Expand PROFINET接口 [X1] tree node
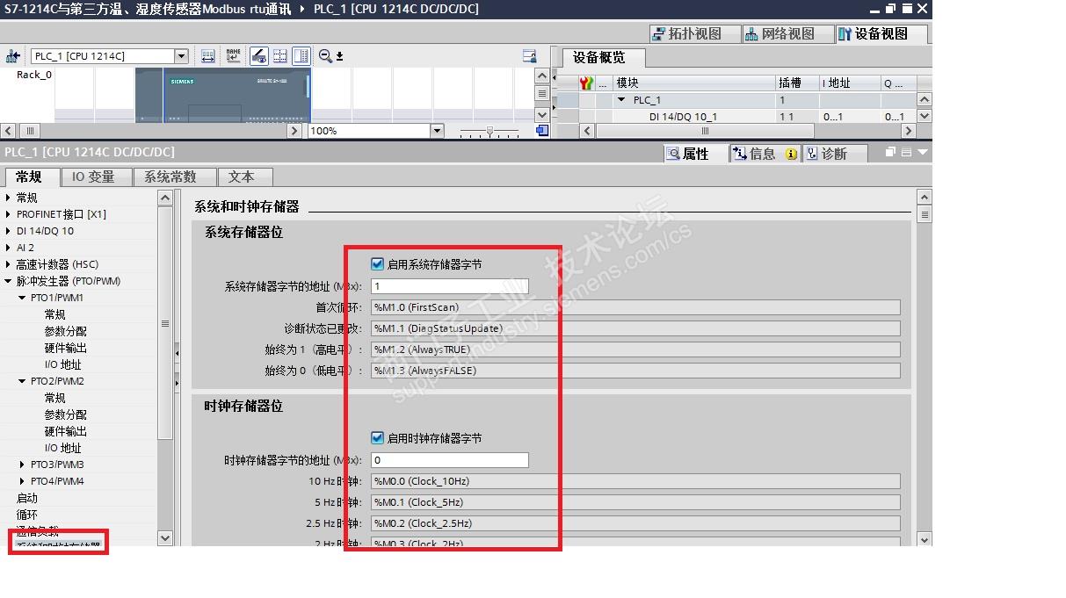The height and width of the screenshot is (598, 1066). tap(9, 214)
